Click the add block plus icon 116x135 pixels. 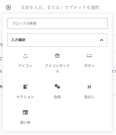8,7
